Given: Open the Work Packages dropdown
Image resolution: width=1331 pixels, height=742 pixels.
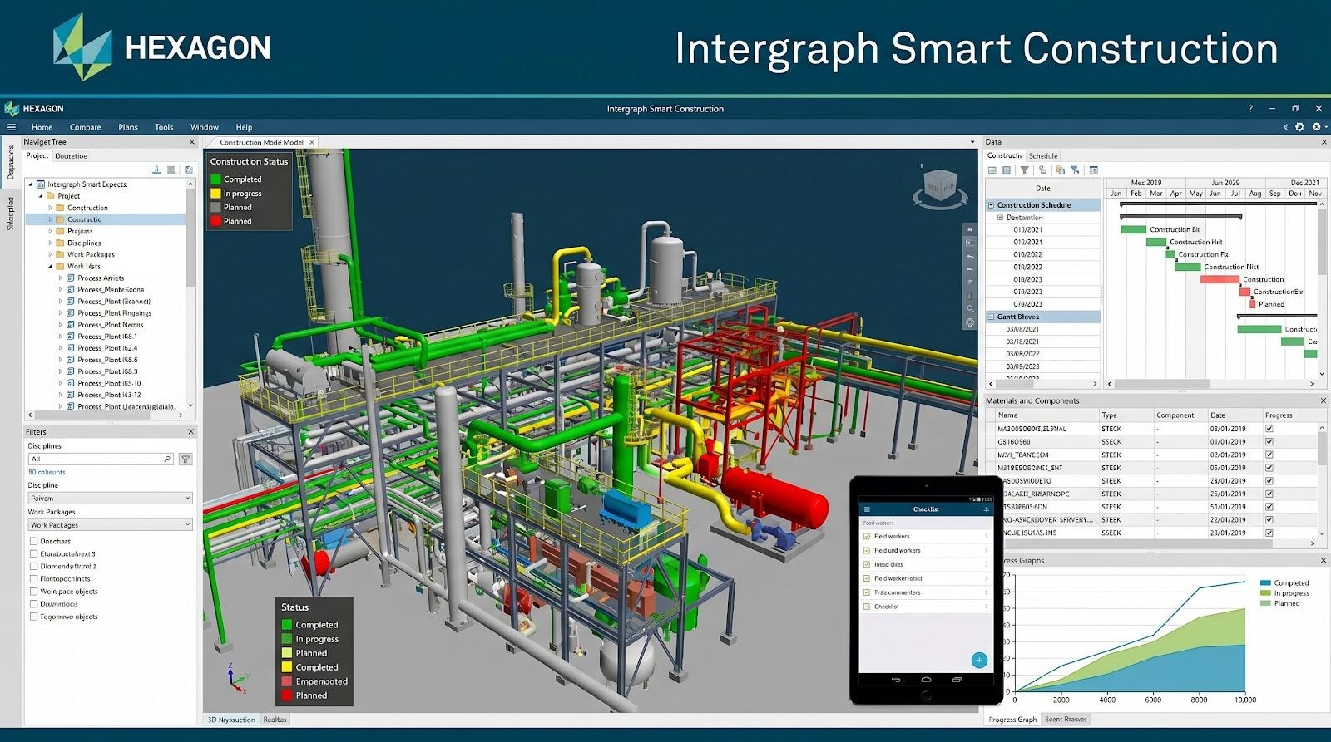Looking at the screenshot, I should click(110, 525).
